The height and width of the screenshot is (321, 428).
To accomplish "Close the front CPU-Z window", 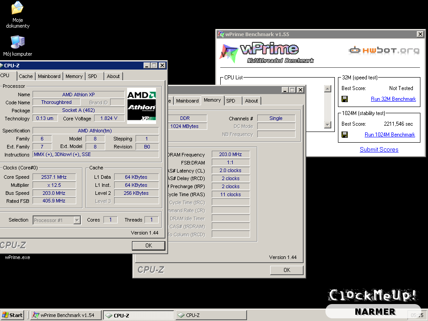I will [x=162, y=66].
